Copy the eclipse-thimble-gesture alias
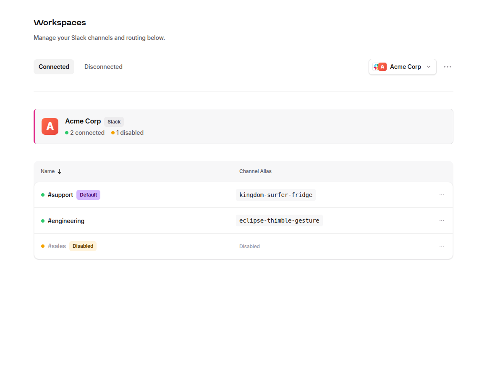The image size is (487, 378). click(x=279, y=220)
